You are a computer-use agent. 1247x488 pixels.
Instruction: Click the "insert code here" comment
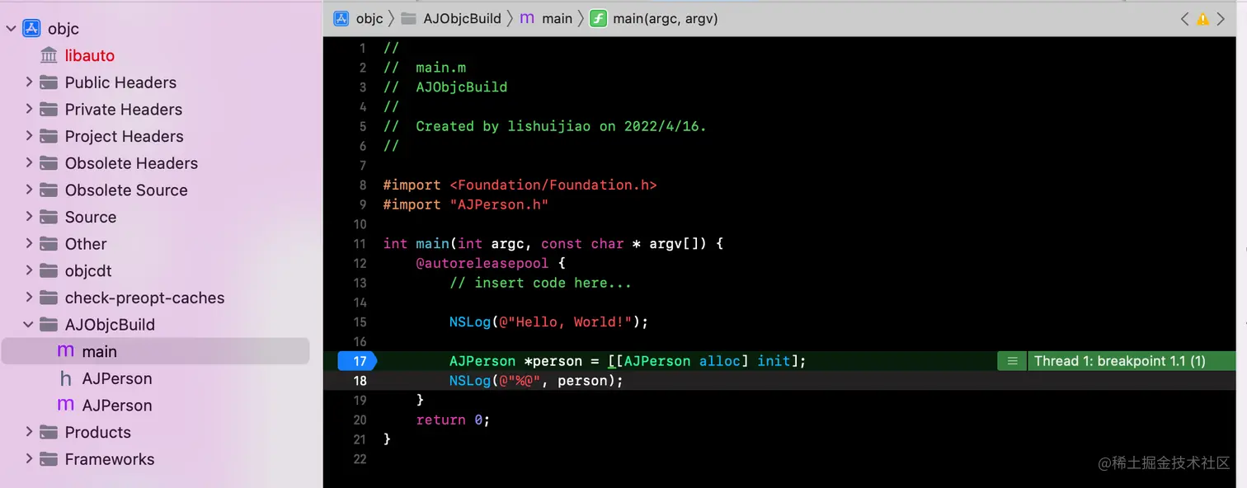click(540, 283)
